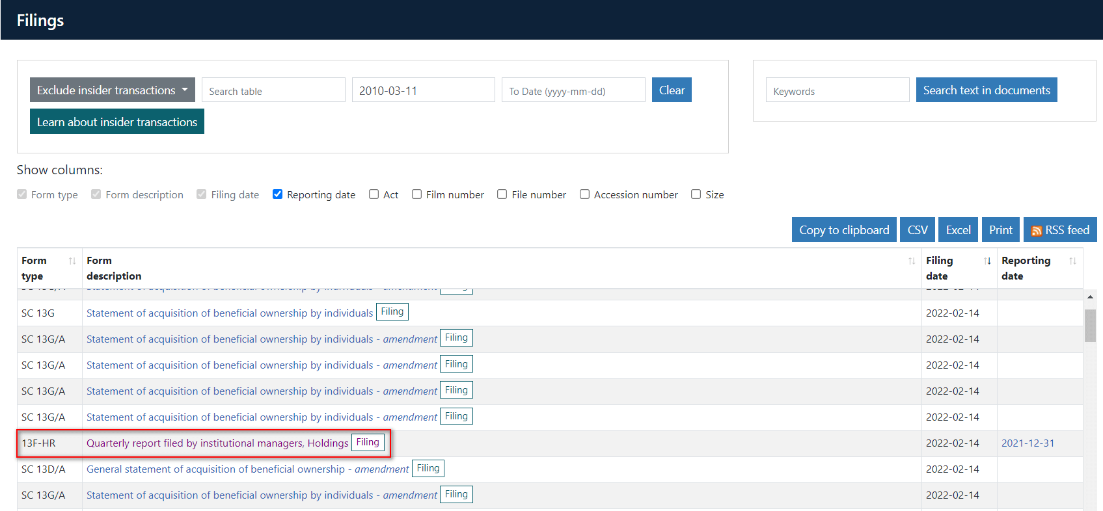
Task: Click the From Date field showing 2010-03-11
Action: click(x=423, y=90)
